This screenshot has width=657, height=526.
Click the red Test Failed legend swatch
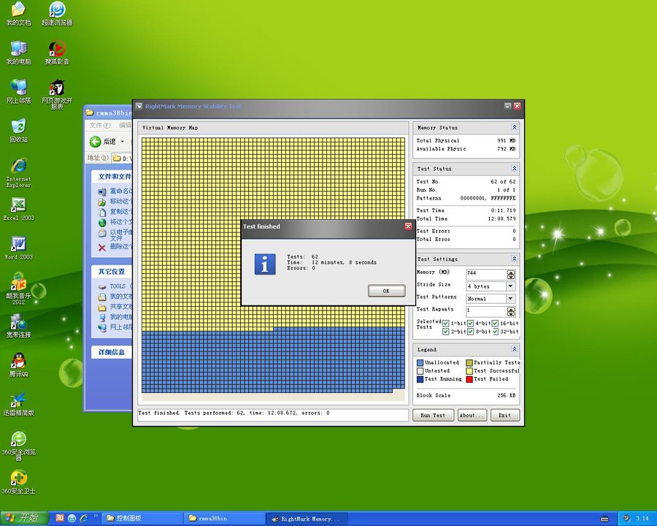point(469,379)
